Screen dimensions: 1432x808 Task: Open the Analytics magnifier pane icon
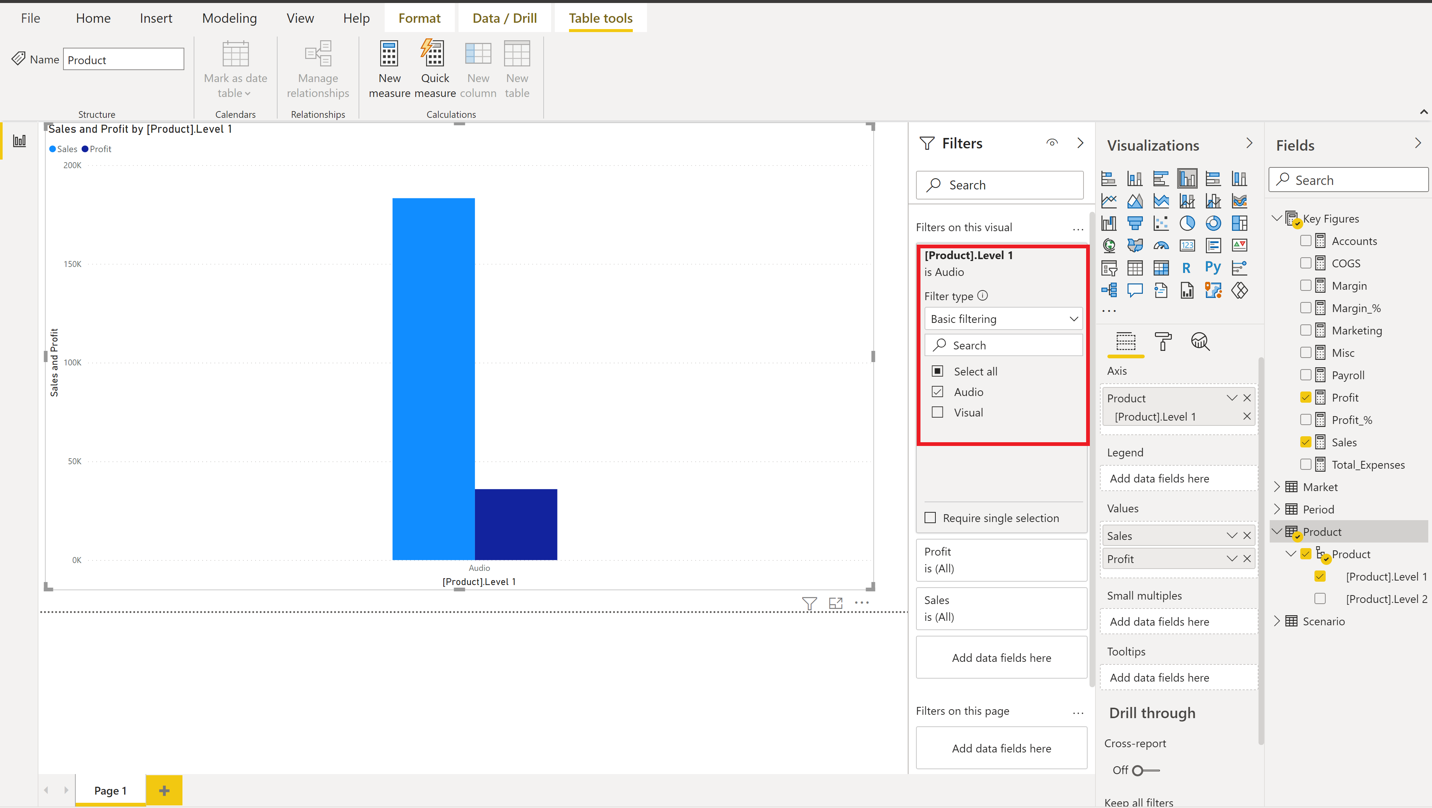1200,341
